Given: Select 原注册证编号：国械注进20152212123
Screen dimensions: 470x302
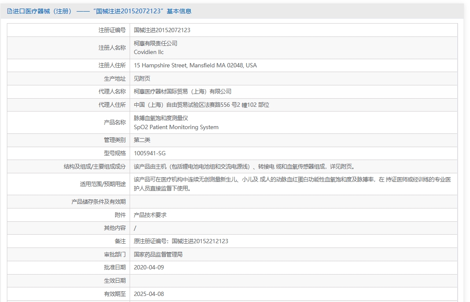Looking at the screenshot, I should point(181,242).
